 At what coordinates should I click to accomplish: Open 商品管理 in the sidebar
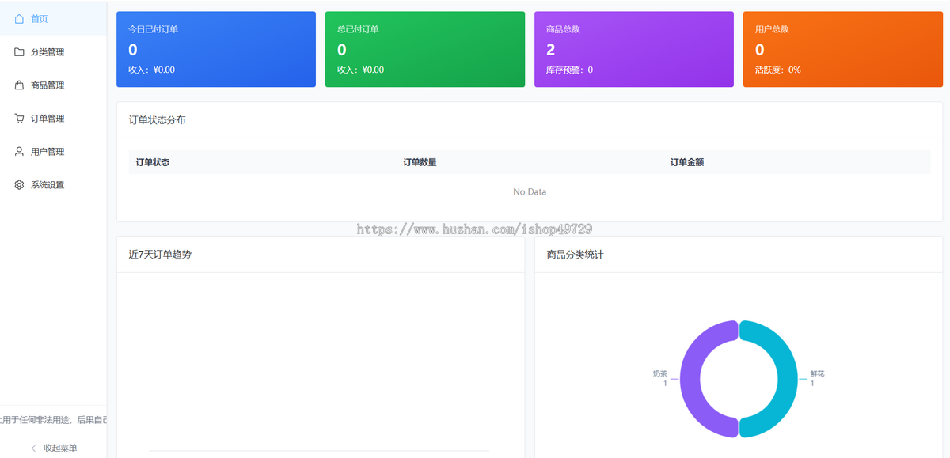(x=53, y=85)
